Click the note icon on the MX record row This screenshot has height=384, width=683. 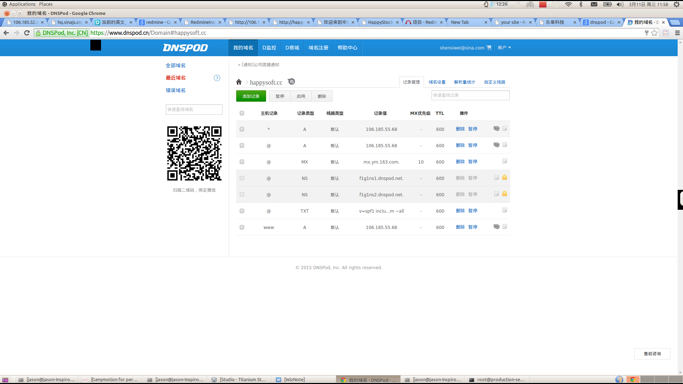click(x=505, y=161)
